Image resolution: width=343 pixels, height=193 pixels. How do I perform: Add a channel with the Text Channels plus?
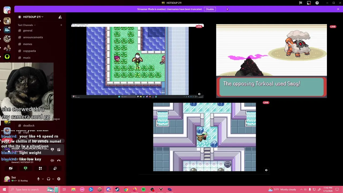[61, 25]
